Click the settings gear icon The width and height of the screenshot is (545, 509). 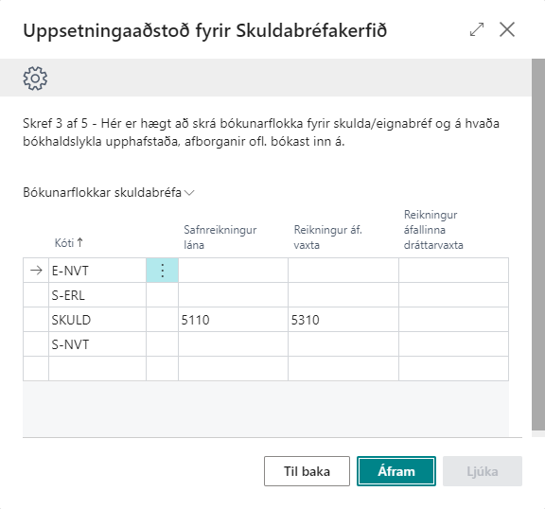click(x=35, y=79)
